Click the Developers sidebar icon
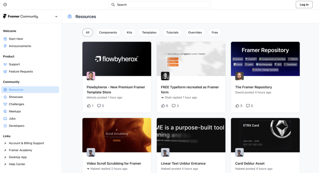This screenshot has width=319, height=173. 5,126
